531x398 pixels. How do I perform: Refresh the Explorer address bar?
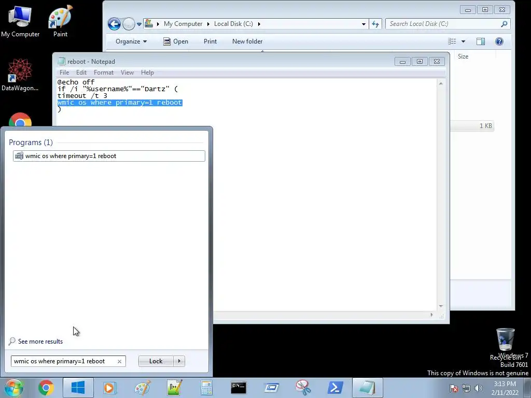click(375, 24)
